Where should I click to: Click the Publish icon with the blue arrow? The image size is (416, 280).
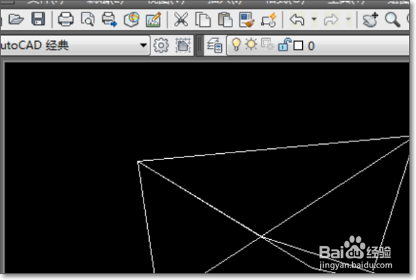[x=110, y=19]
